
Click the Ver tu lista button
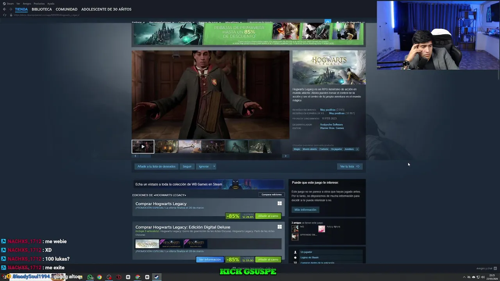(x=350, y=166)
